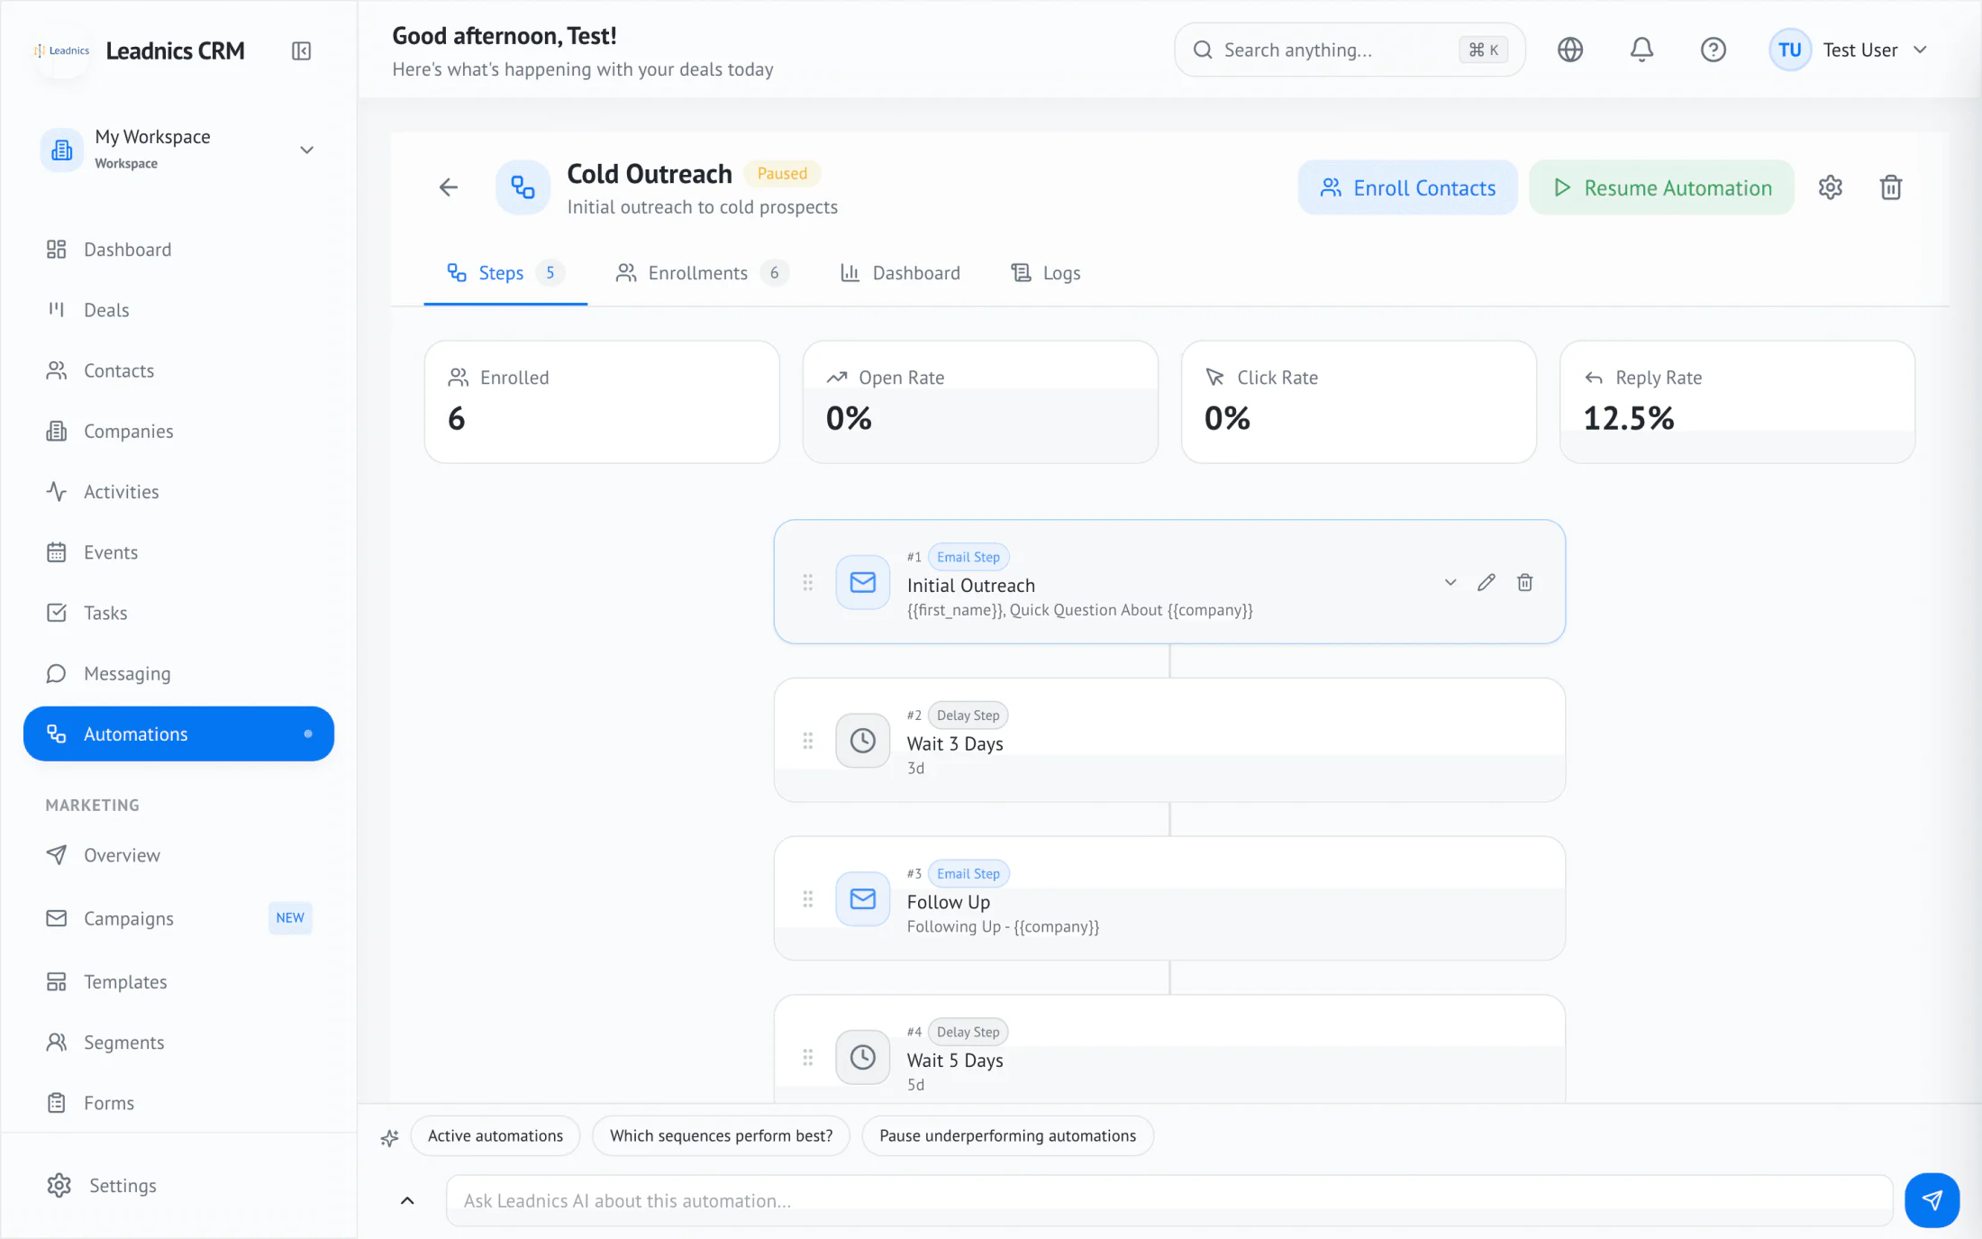This screenshot has height=1239, width=1982.
Task: Switch to the Logs tab
Action: coord(1045,272)
